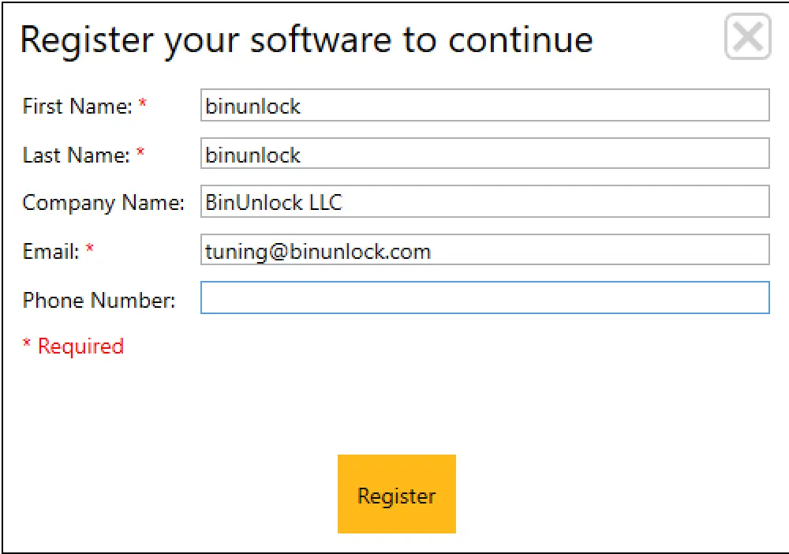The image size is (789, 554).
Task: Focus the First Name input field
Action: [x=484, y=106]
